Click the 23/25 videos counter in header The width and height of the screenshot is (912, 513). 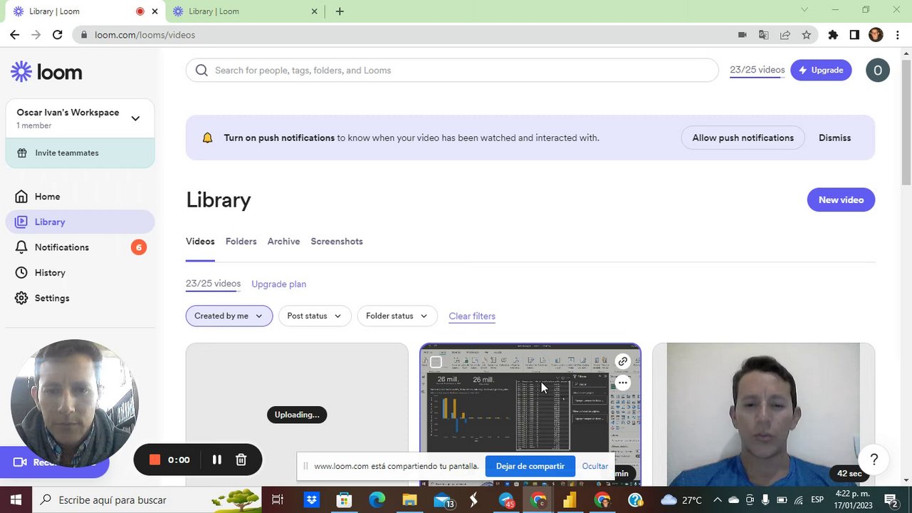[x=757, y=70]
